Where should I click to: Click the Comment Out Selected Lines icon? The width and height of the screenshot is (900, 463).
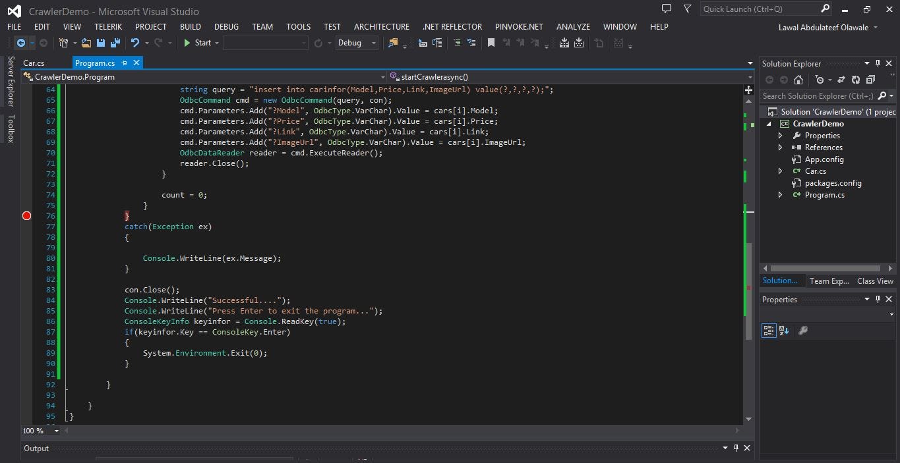tap(457, 43)
